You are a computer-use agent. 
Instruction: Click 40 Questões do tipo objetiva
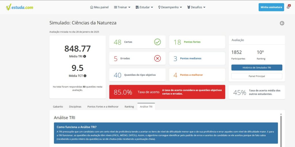[x=137, y=75]
